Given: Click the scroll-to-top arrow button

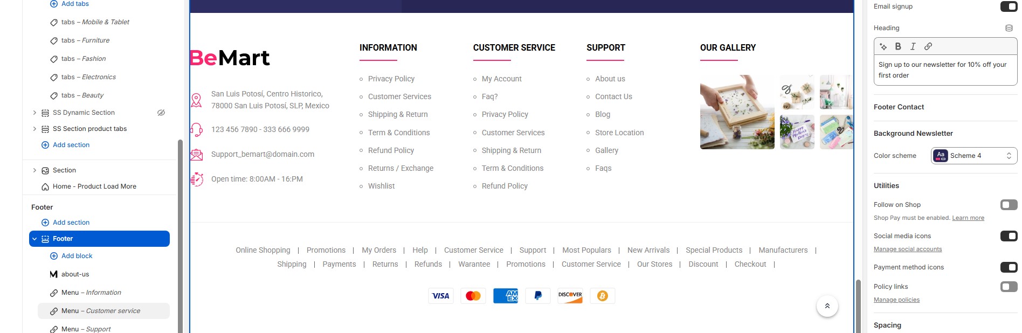Looking at the screenshot, I should [827, 306].
